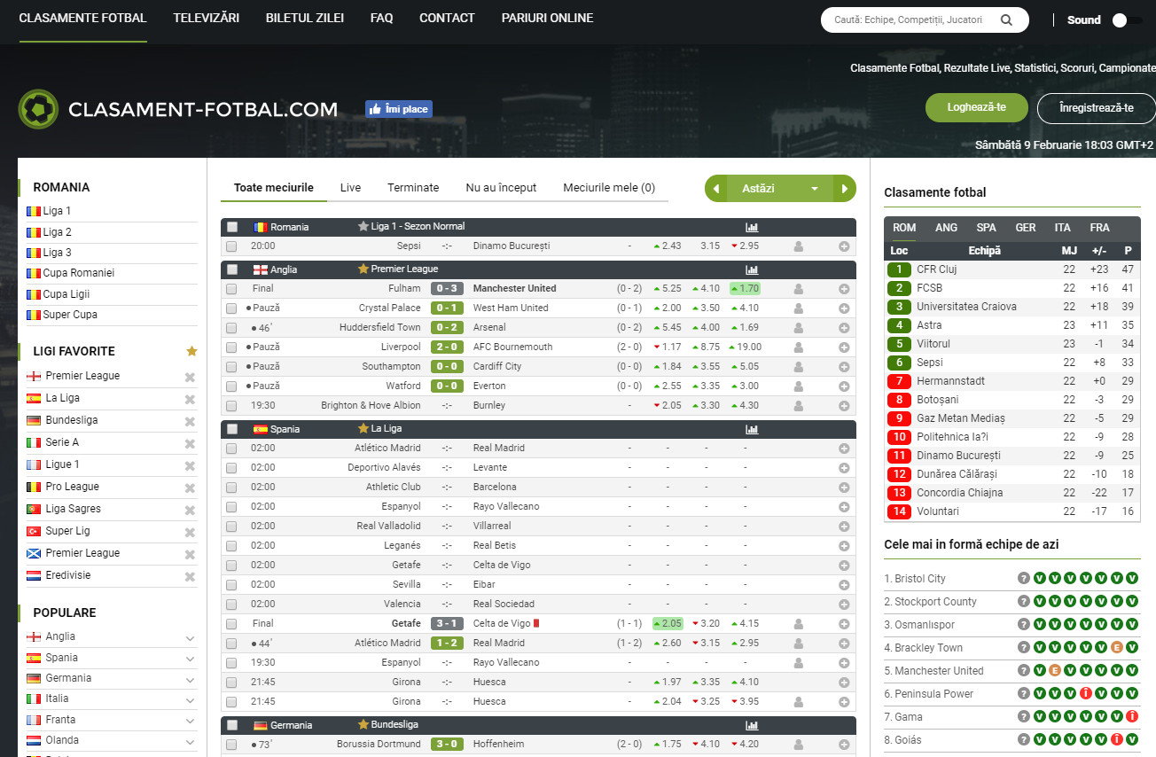The height and width of the screenshot is (757, 1156).
Task: Tick the Anglia Premier League header checkbox
Action: point(232,269)
